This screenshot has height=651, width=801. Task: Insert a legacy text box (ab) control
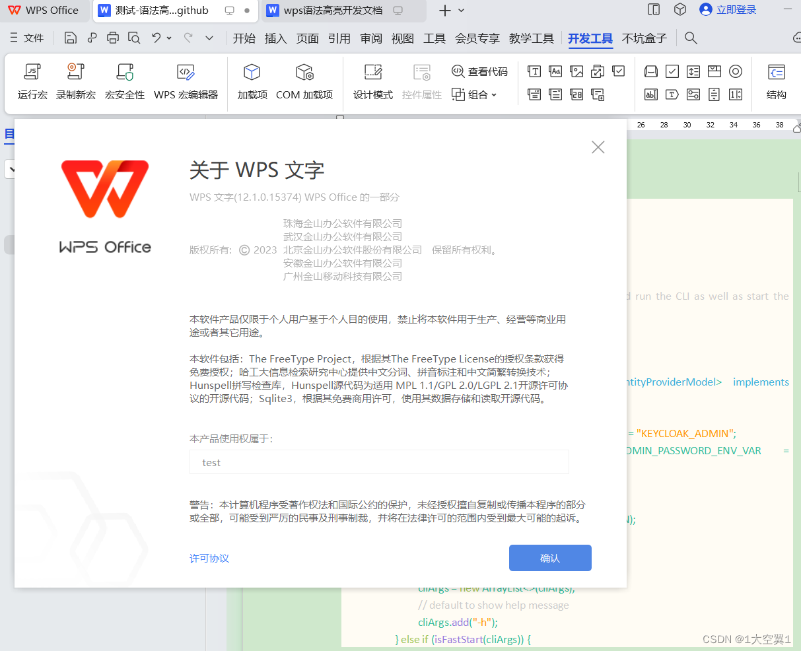tap(651, 94)
